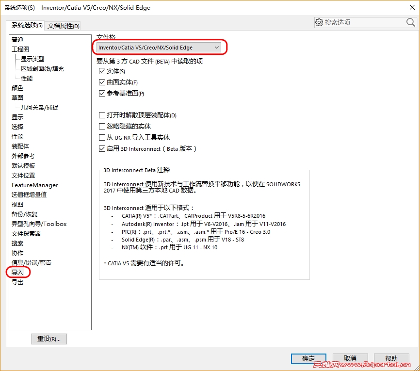Select 默认模板 in the options tree
Image resolution: width=420 pixels, height=371 pixels.
[x=23, y=166]
